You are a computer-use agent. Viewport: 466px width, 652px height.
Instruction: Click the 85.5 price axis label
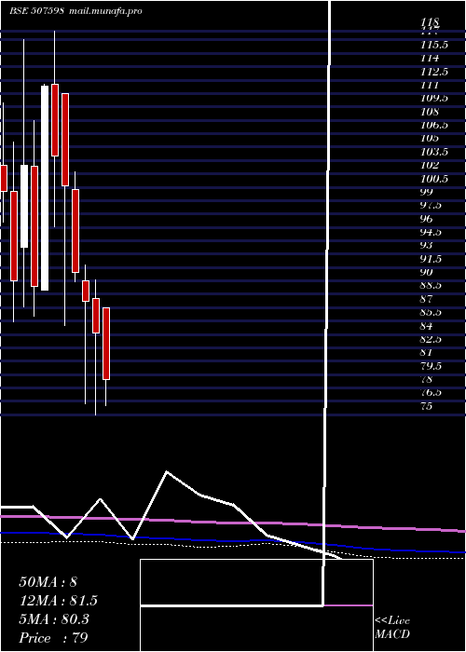(432, 312)
